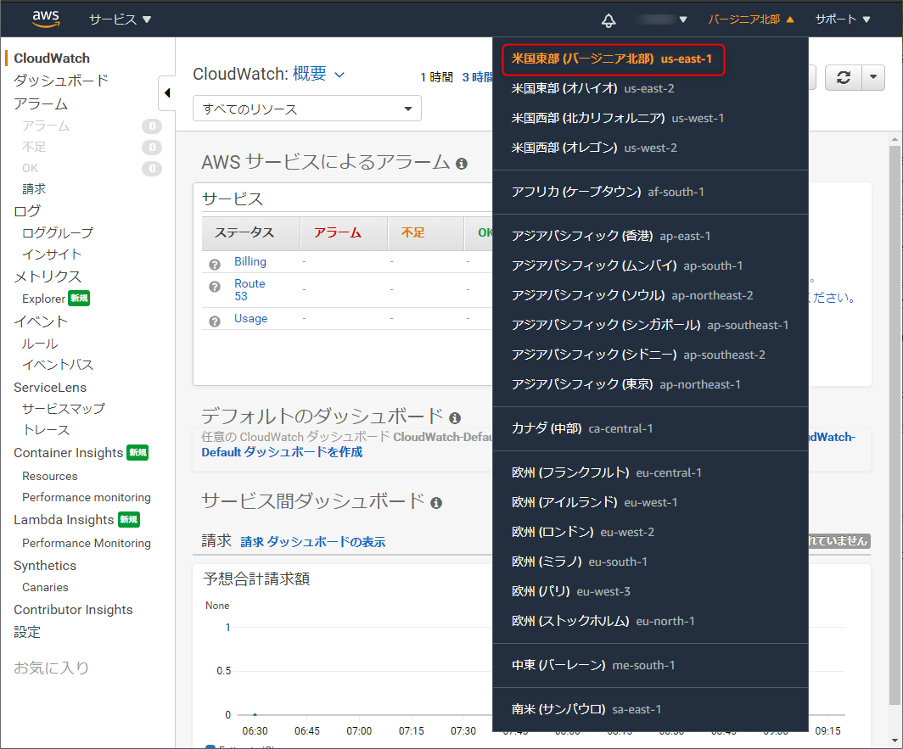Click the question mark icon for Route 53

(214, 287)
